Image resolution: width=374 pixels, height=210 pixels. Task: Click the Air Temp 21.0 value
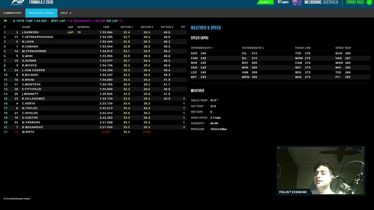[213, 106]
